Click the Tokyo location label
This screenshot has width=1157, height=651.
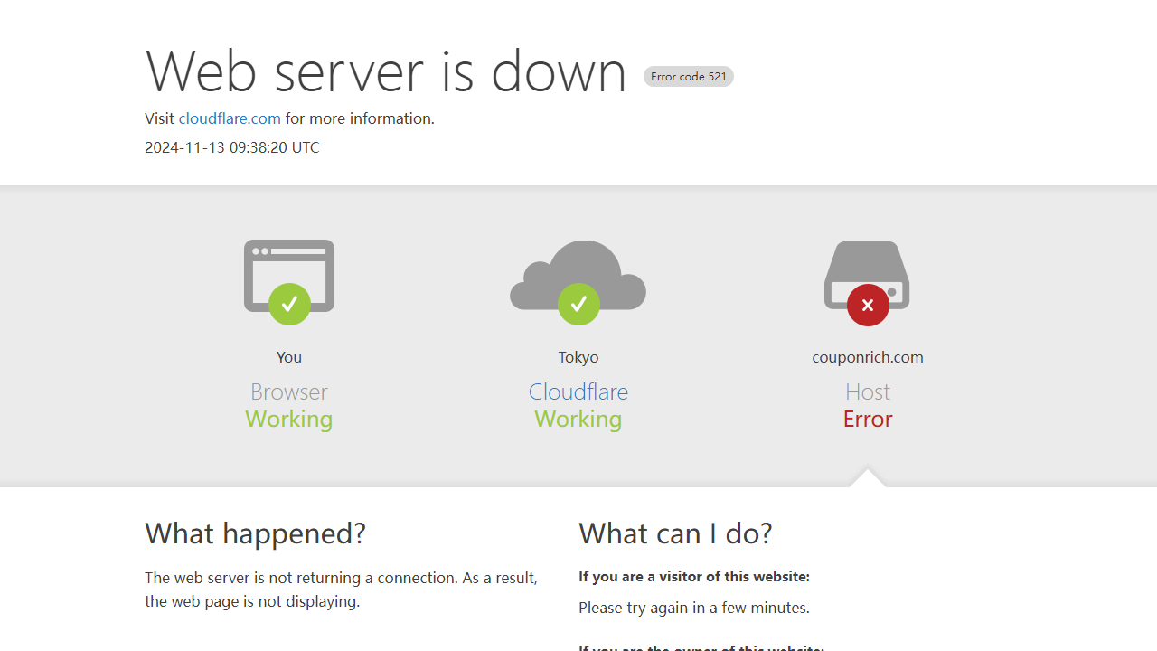[x=578, y=357]
